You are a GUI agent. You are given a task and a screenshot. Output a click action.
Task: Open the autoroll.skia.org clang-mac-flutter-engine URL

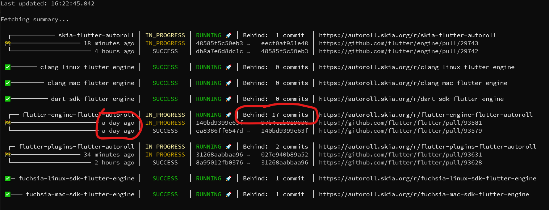pos(413,83)
